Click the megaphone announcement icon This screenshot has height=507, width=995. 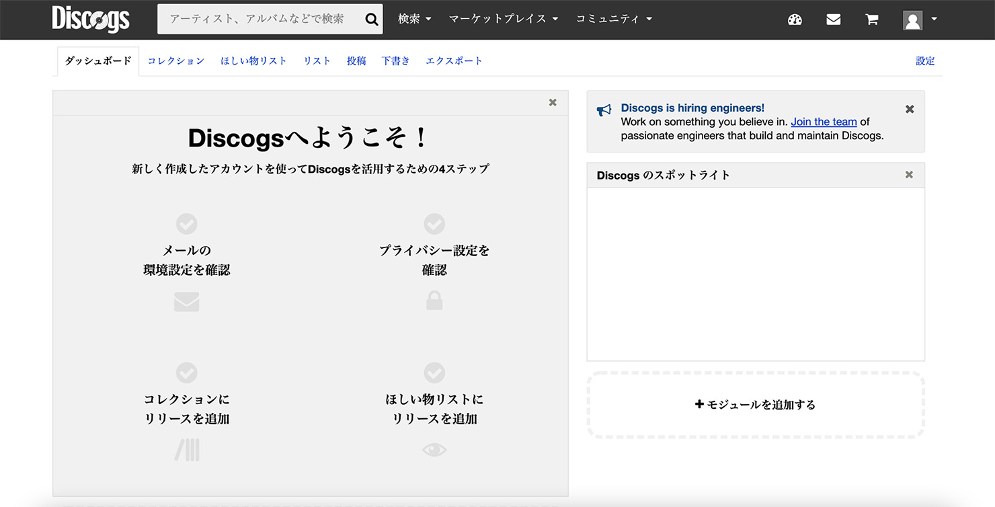(x=604, y=110)
